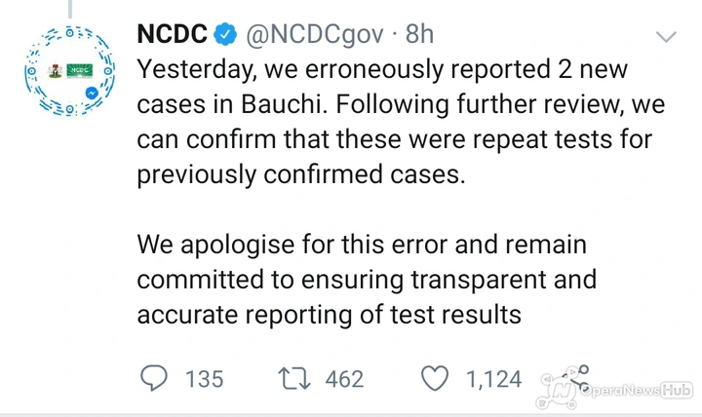Click the 8h timestamp
This screenshot has height=417, width=702.
click(x=419, y=34)
